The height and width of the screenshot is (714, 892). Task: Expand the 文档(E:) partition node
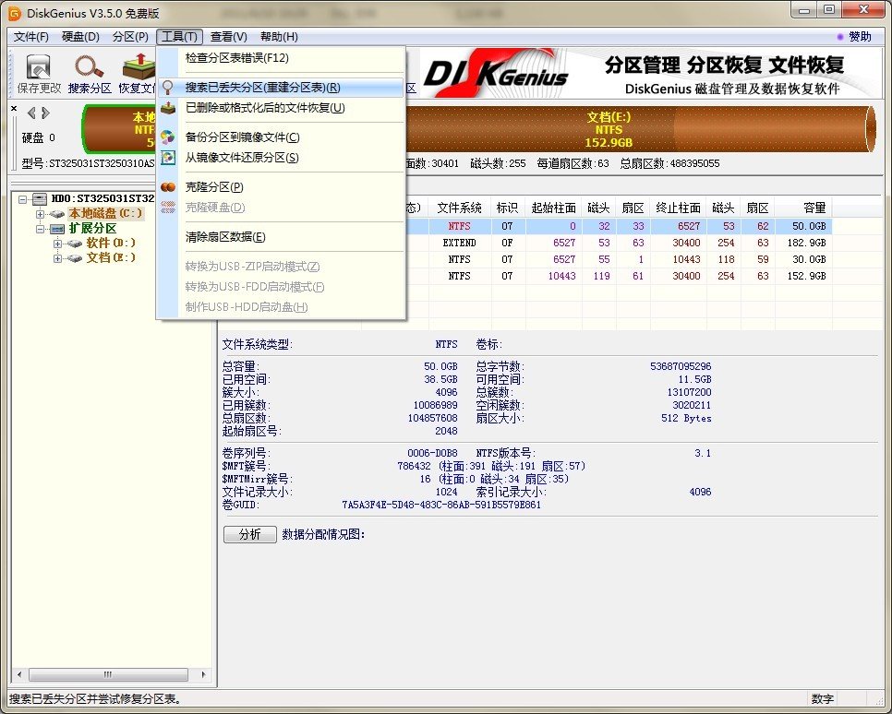(x=57, y=257)
